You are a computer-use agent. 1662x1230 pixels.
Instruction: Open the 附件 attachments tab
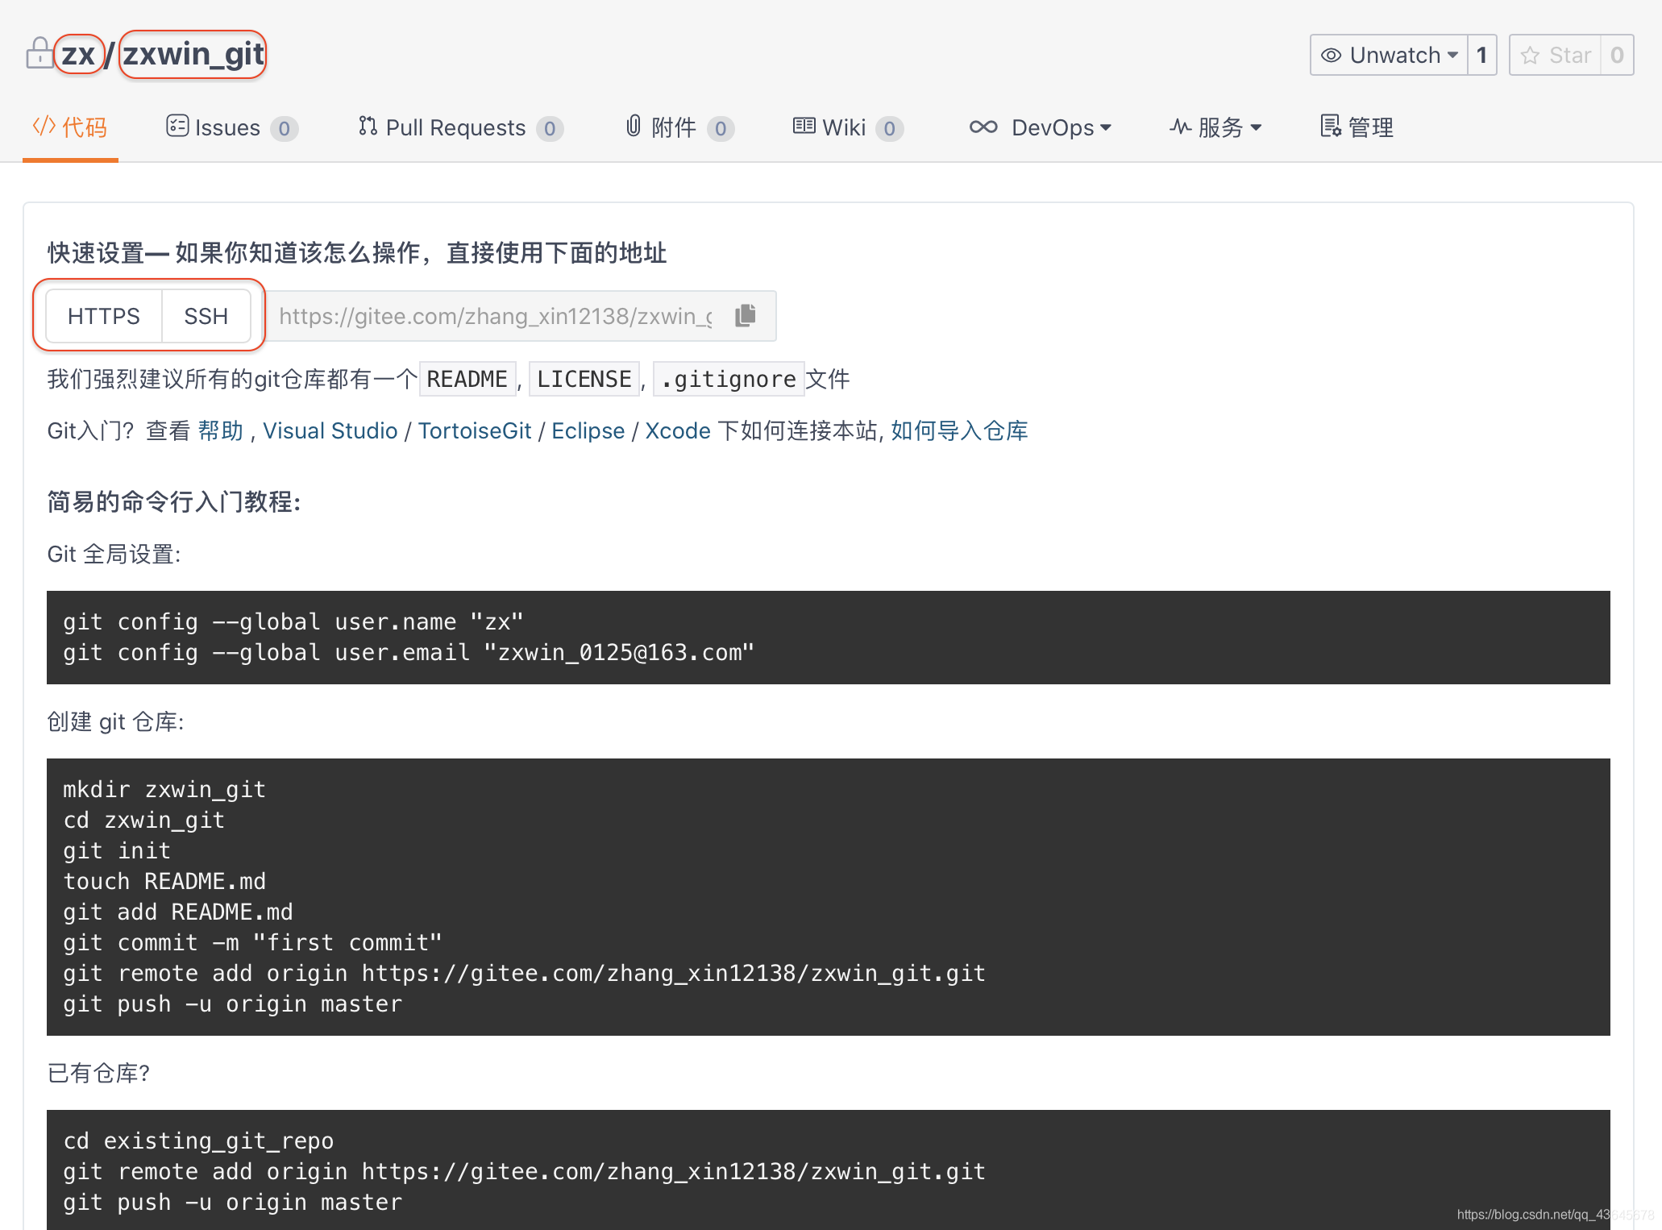tap(679, 127)
